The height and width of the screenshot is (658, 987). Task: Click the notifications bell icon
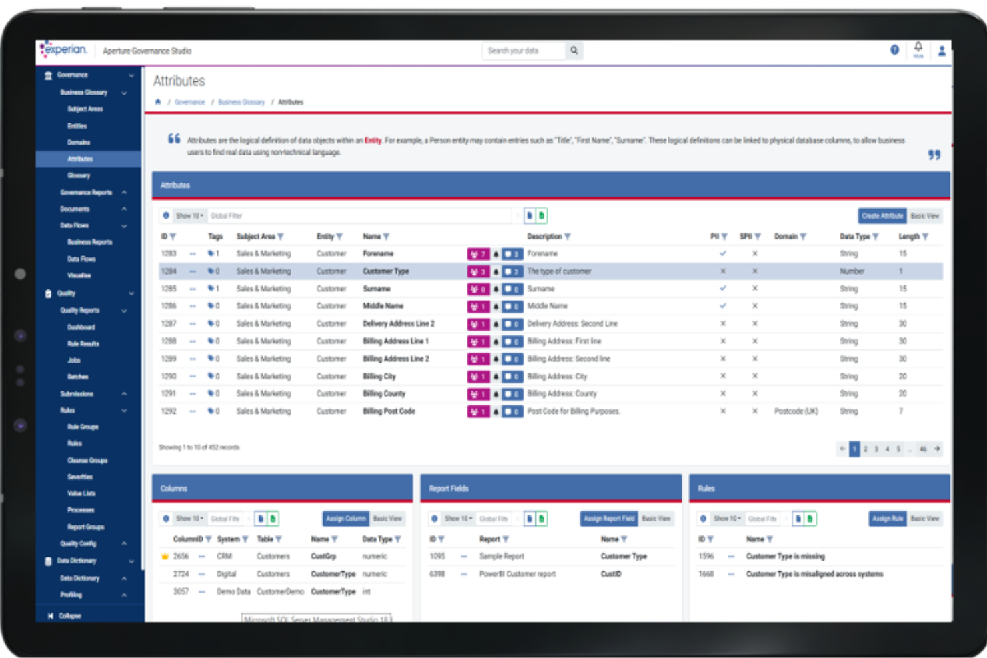tap(918, 49)
